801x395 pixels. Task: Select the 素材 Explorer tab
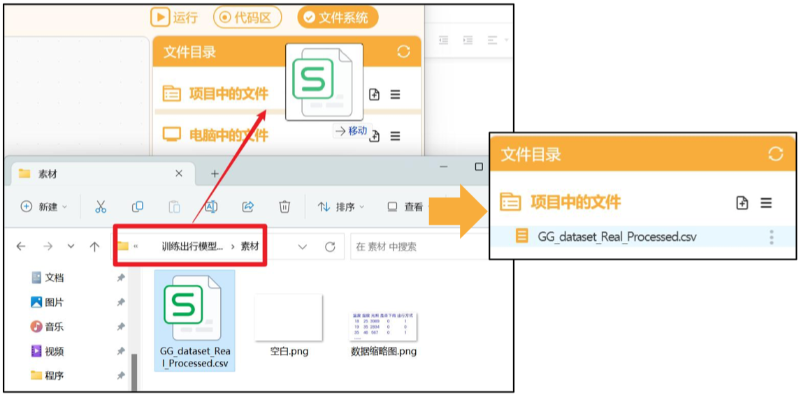coord(102,174)
